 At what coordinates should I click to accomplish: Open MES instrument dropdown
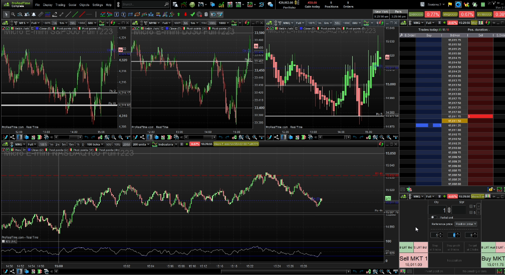point(24,23)
